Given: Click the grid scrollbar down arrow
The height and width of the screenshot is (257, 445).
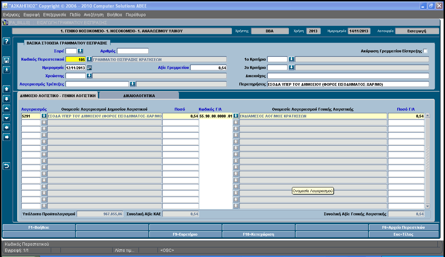Looking at the screenshot, I should click(x=427, y=206).
